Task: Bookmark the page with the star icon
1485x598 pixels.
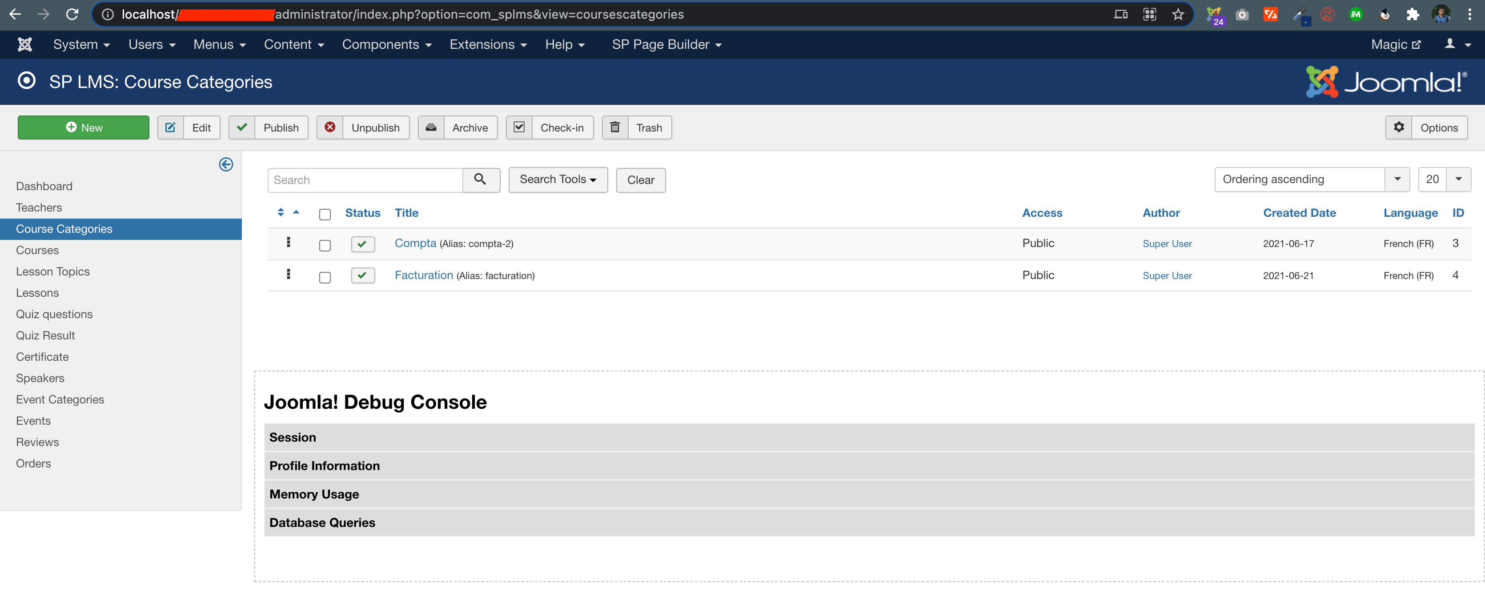Action: pyautogui.click(x=1178, y=14)
